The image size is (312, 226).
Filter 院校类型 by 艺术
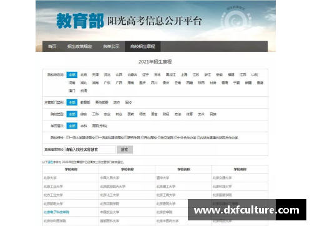tap(201, 114)
